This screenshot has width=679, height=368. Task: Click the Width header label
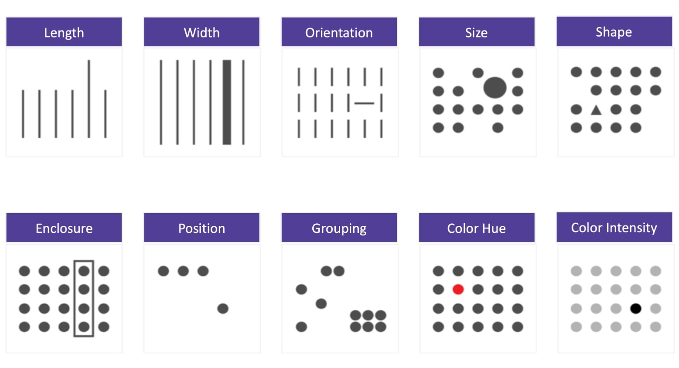click(x=201, y=32)
